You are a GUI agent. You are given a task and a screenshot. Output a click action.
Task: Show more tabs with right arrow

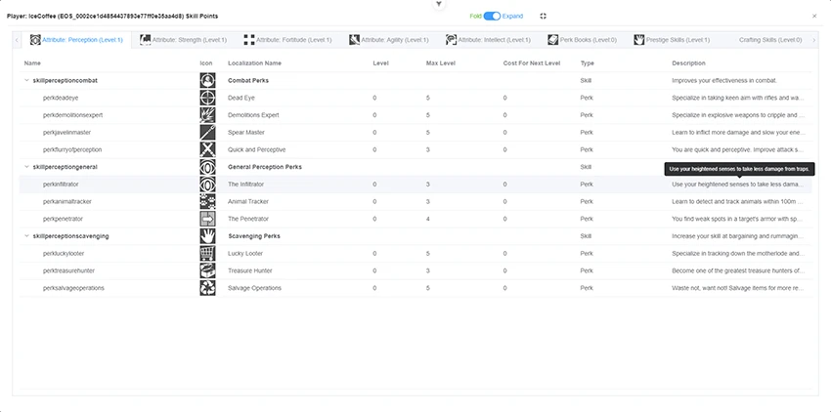point(814,40)
